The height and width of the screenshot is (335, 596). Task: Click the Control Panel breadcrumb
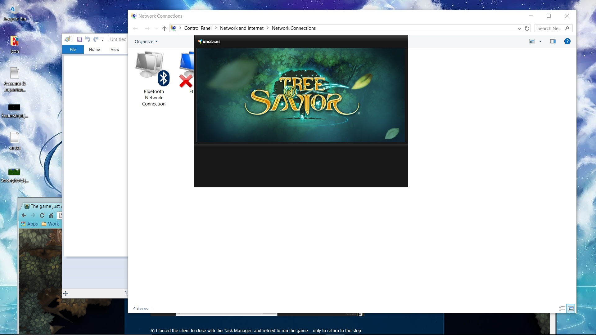(x=198, y=28)
